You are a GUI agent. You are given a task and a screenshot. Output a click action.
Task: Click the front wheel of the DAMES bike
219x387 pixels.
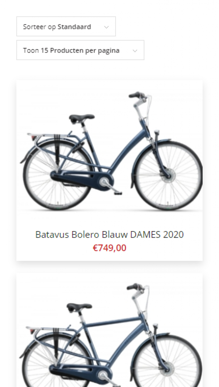click(x=168, y=175)
